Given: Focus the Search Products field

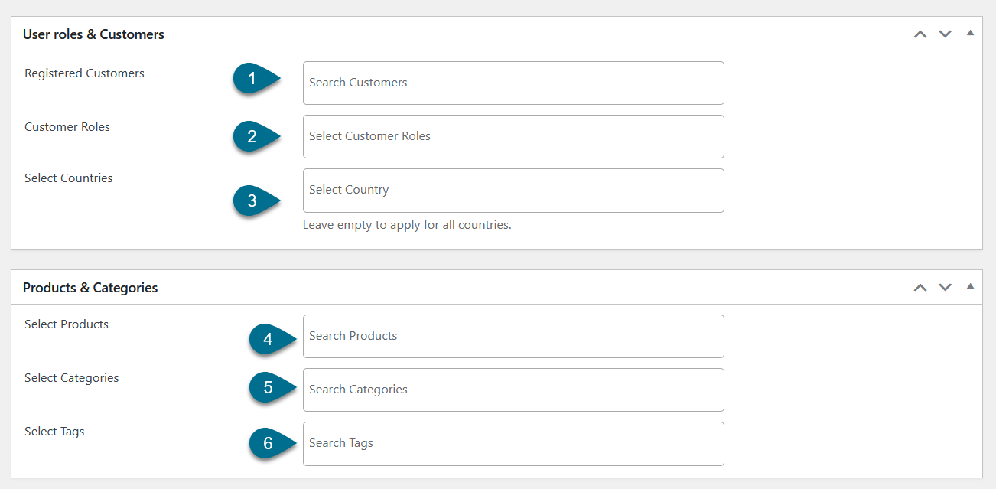Looking at the screenshot, I should [513, 336].
